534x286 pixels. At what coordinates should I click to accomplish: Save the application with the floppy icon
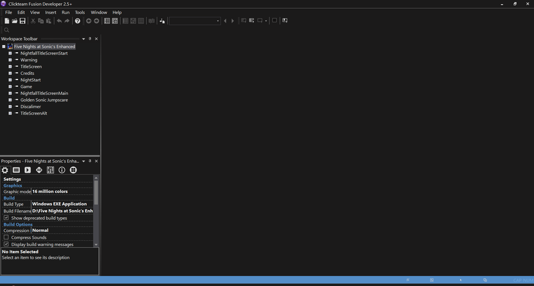click(23, 21)
